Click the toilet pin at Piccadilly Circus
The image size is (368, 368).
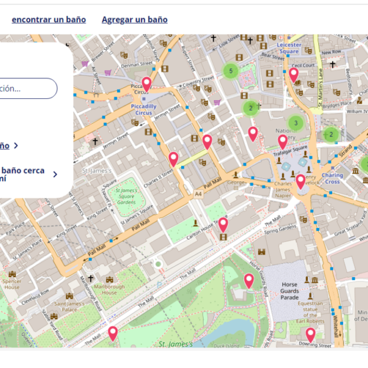pos(146,84)
